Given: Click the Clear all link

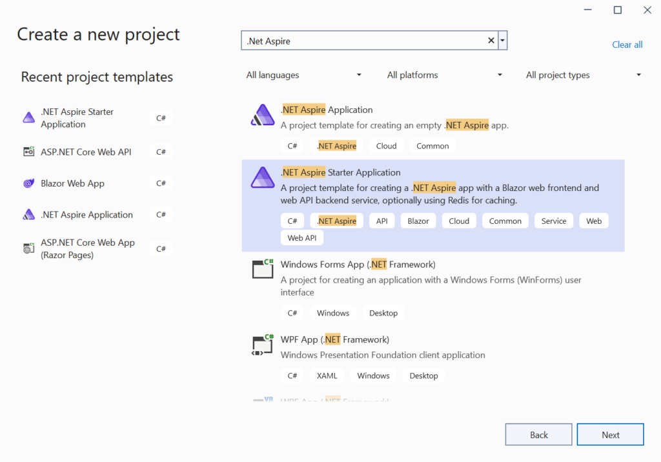Looking at the screenshot, I should coord(627,45).
